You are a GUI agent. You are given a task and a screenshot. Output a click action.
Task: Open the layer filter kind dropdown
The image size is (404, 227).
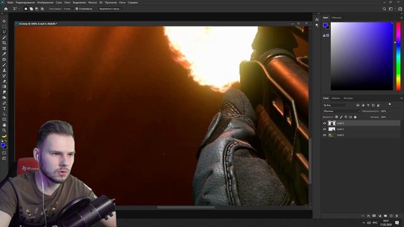(x=335, y=105)
